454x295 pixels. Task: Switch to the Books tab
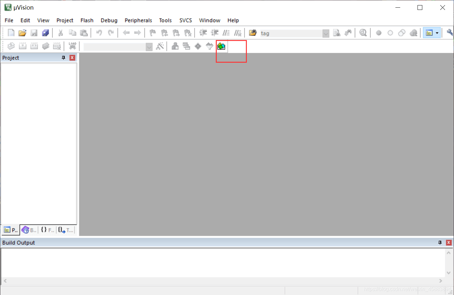[29, 230]
